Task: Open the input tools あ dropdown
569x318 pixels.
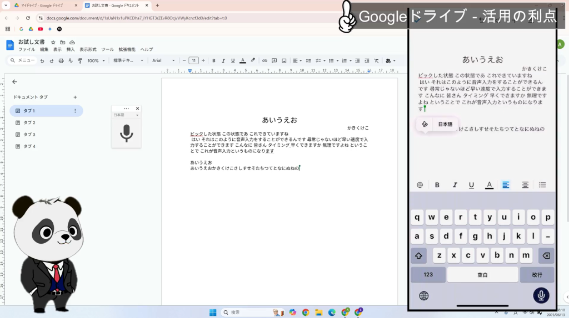Action: [391, 61]
